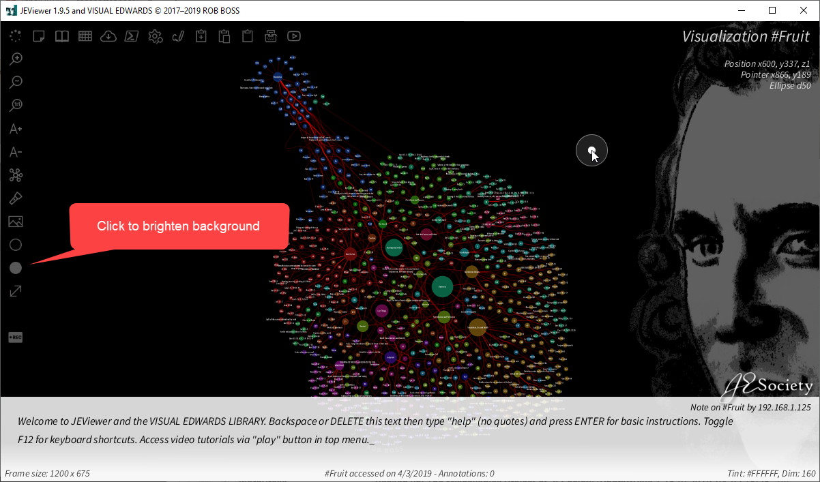Click the grid table icon
The height and width of the screenshot is (482, 820).
coord(85,36)
